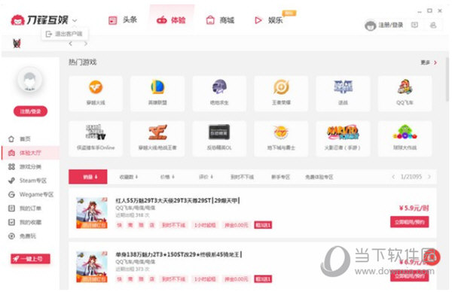This screenshot has width=452, height=292.
Task: Click thumbnail of the 单身138万魅力 listing
Action: click(92, 266)
